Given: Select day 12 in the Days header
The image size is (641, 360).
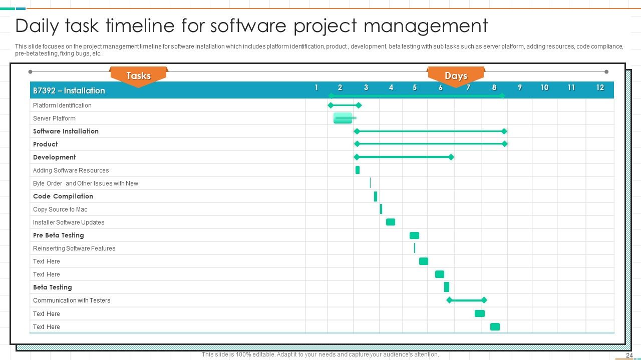Looking at the screenshot, I should 600,87.
